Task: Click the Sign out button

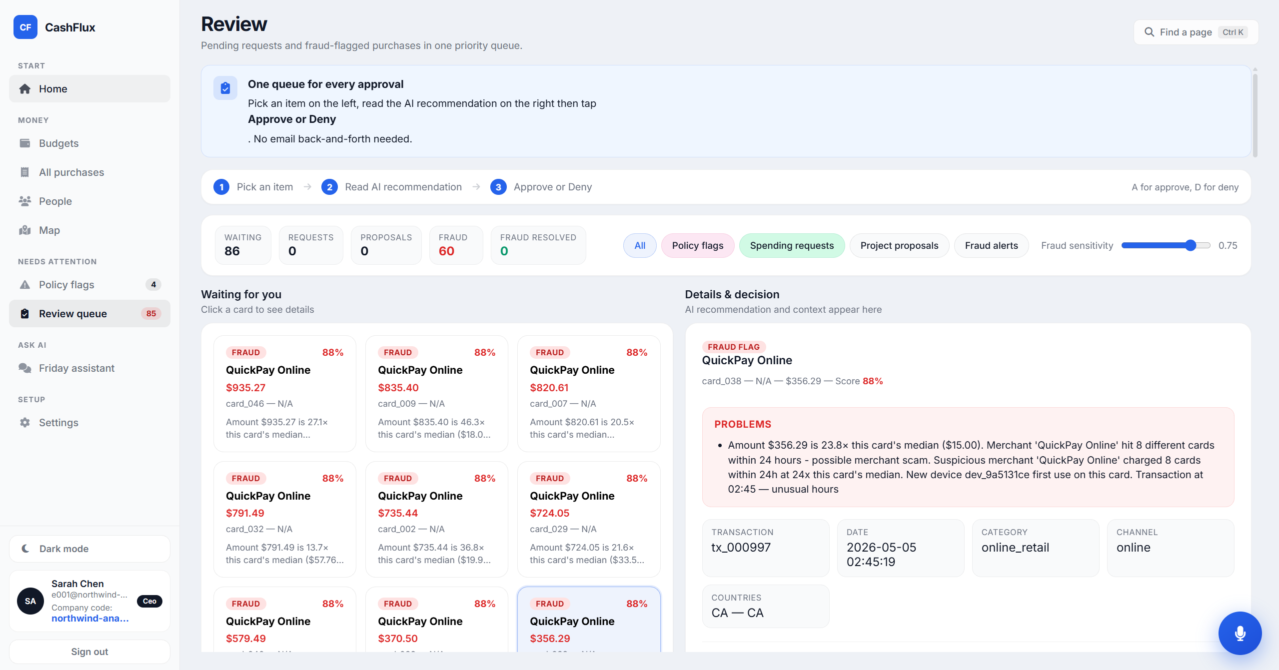Action: click(x=89, y=652)
